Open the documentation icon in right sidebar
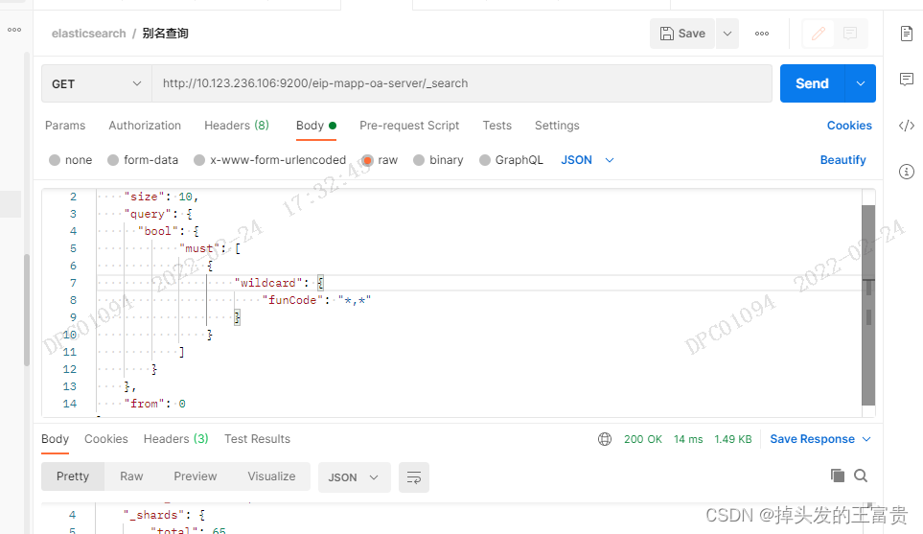This screenshot has height=534, width=923. [x=907, y=34]
